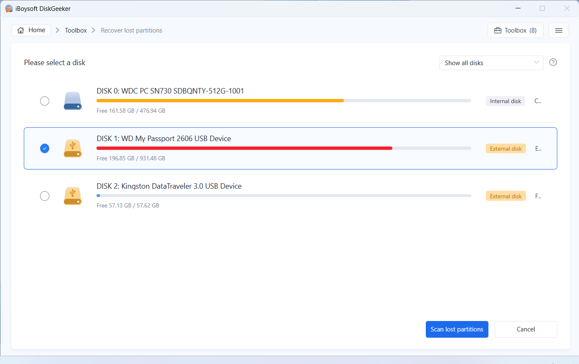Screen dimensions: 579x364
Task: Click Free 57.13 GB / 57.62 GB text
Action: click(x=128, y=205)
